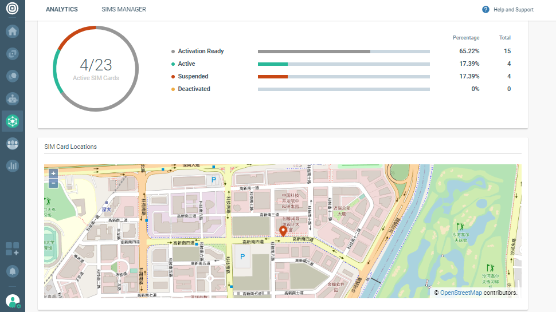Select the highlighted green hexagon network icon
The width and height of the screenshot is (556, 312).
tap(12, 121)
